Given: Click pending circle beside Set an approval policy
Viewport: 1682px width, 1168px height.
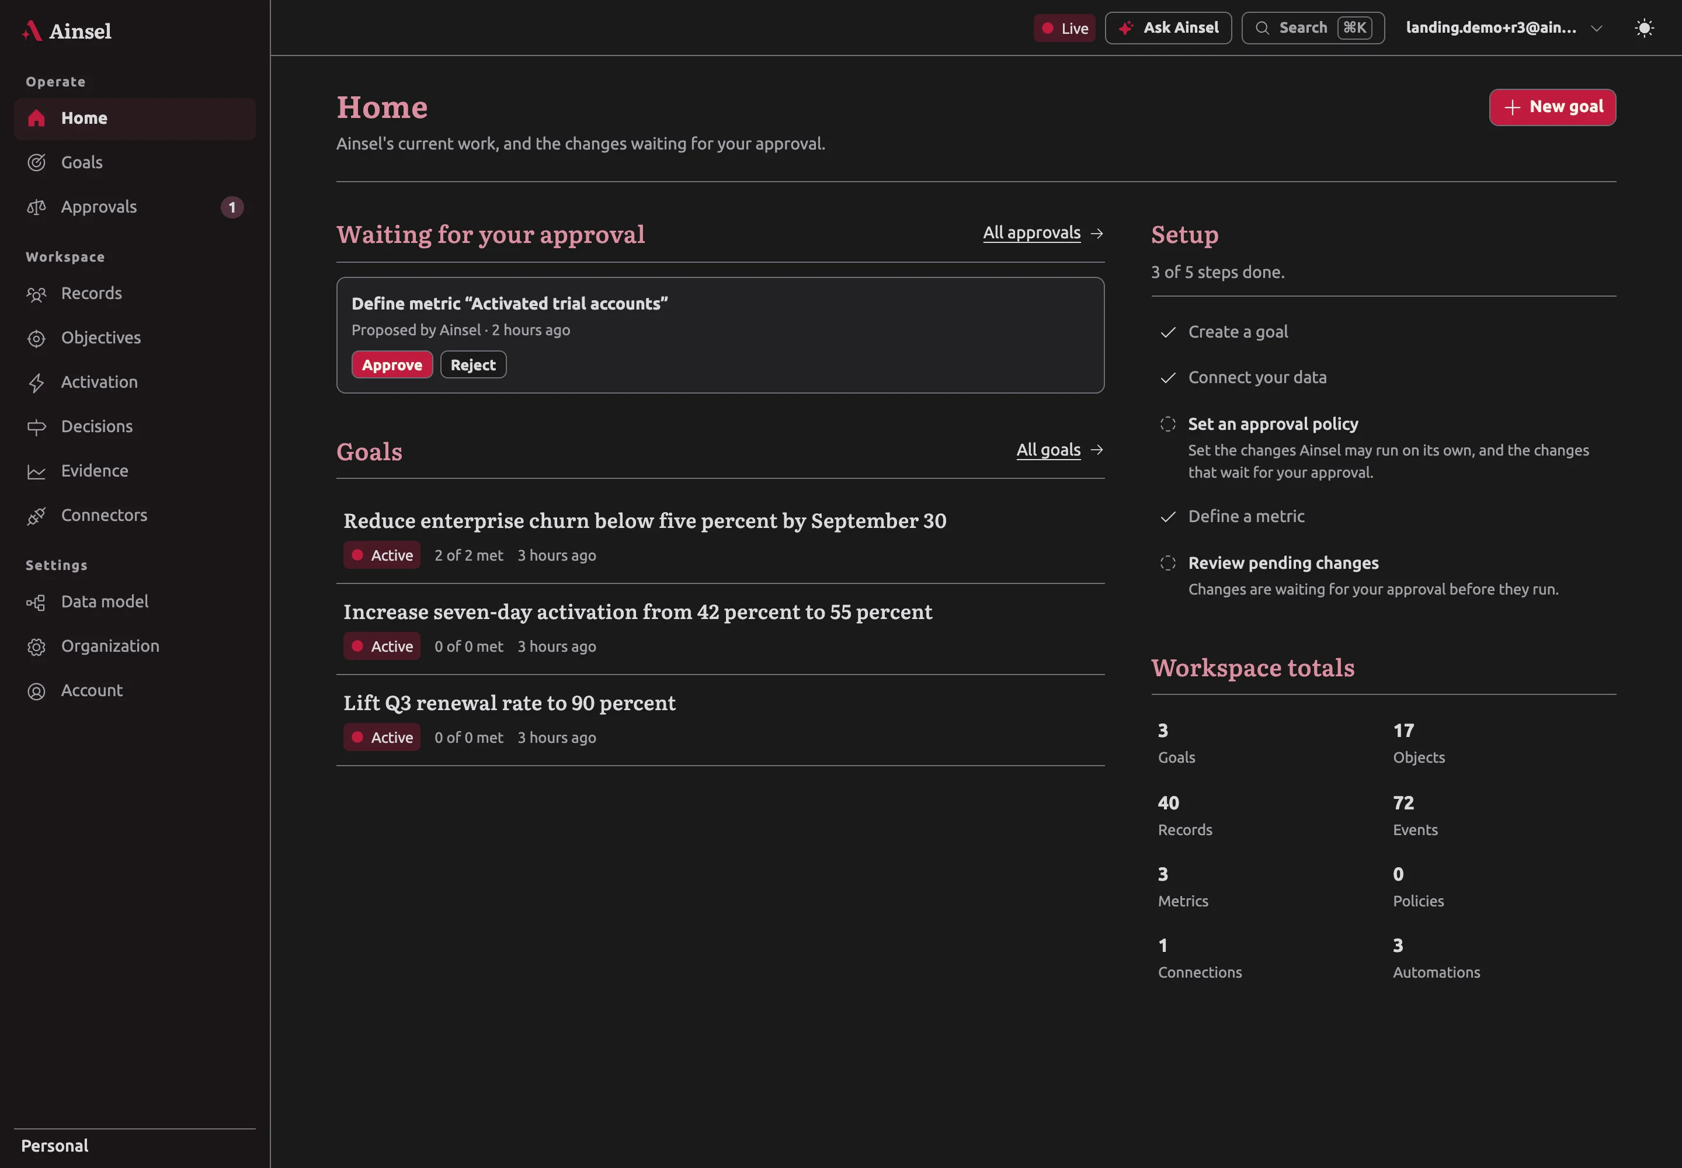Looking at the screenshot, I should [1168, 424].
